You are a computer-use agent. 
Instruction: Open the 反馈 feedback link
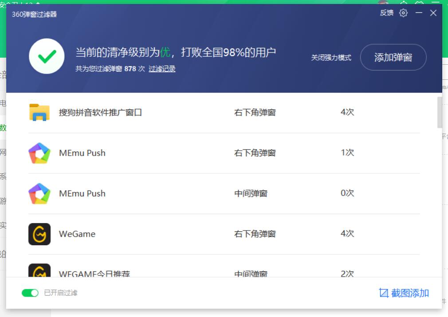click(x=385, y=13)
